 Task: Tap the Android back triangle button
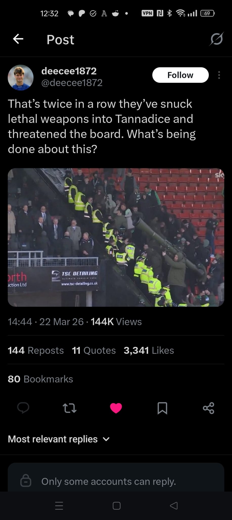(174, 506)
